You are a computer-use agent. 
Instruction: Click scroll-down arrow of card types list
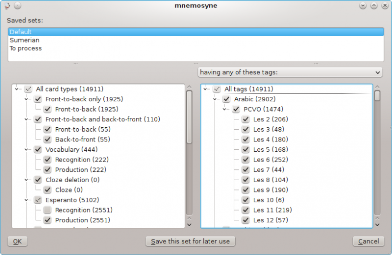189,224
